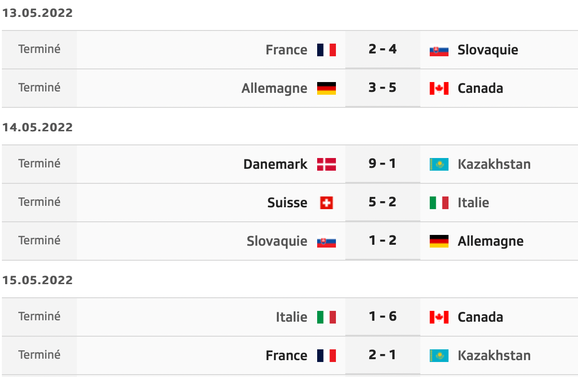Click France flag in France–Slovaquie match
The width and height of the screenshot is (578, 377).
coord(327,50)
